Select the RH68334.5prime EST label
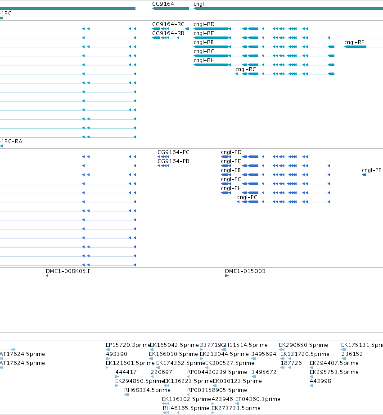The width and height of the screenshot is (383, 415). [147, 390]
